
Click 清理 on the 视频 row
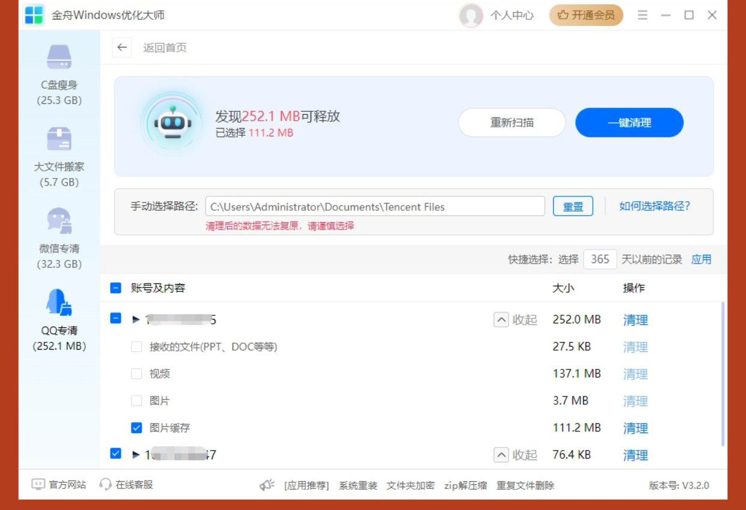635,374
